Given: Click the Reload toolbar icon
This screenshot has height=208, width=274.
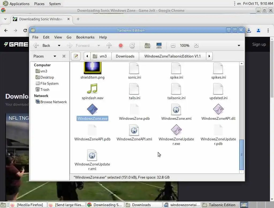Looking at the screenshot, I should 132,45.
